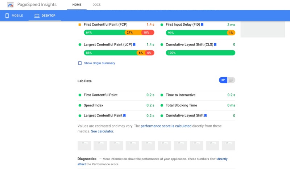Click bookmark icon beside lab Largest Contentful Paint
Viewport: 290px width, 170px height.
(x=124, y=115)
